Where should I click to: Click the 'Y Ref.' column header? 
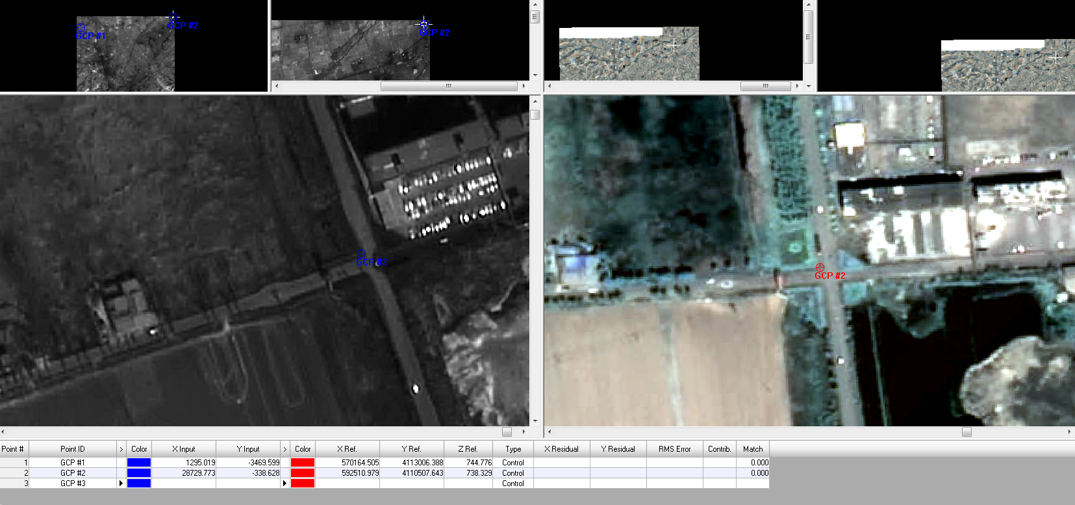click(x=412, y=449)
